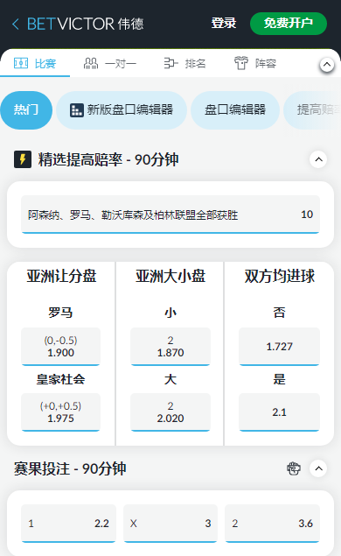Select the 一对一 head-to-head people icon
The image size is (341, 556).
click(91, 63)
